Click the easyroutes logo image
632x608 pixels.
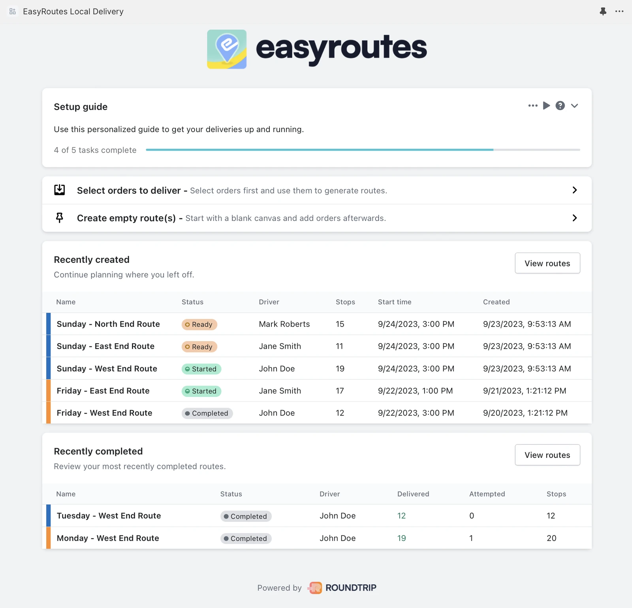(x=317, y=49)
